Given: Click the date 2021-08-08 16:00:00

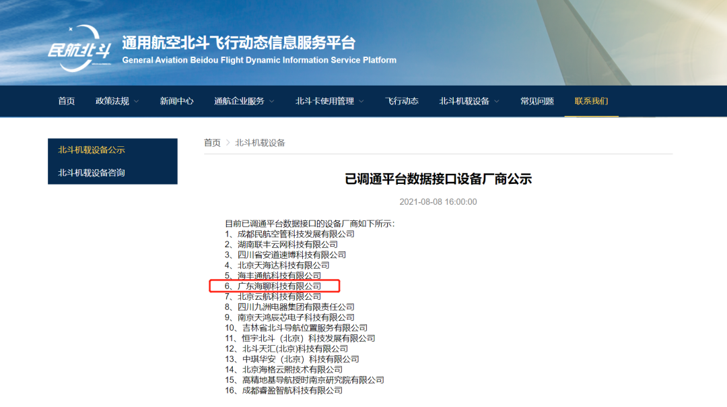Looking at the screenshot, I should click(438, 202).
